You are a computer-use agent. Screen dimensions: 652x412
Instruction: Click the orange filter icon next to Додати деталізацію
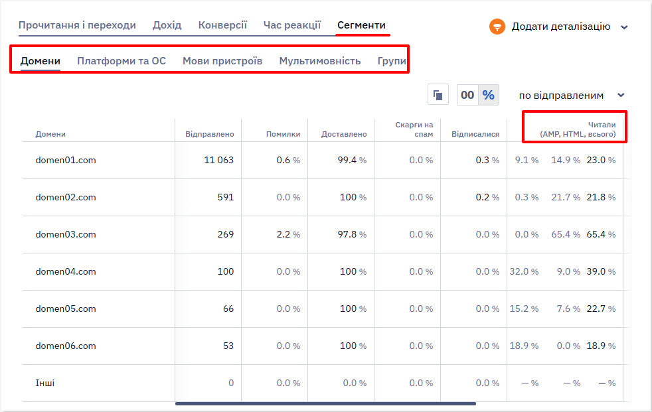pyautogui.click(x=497, y=27)
